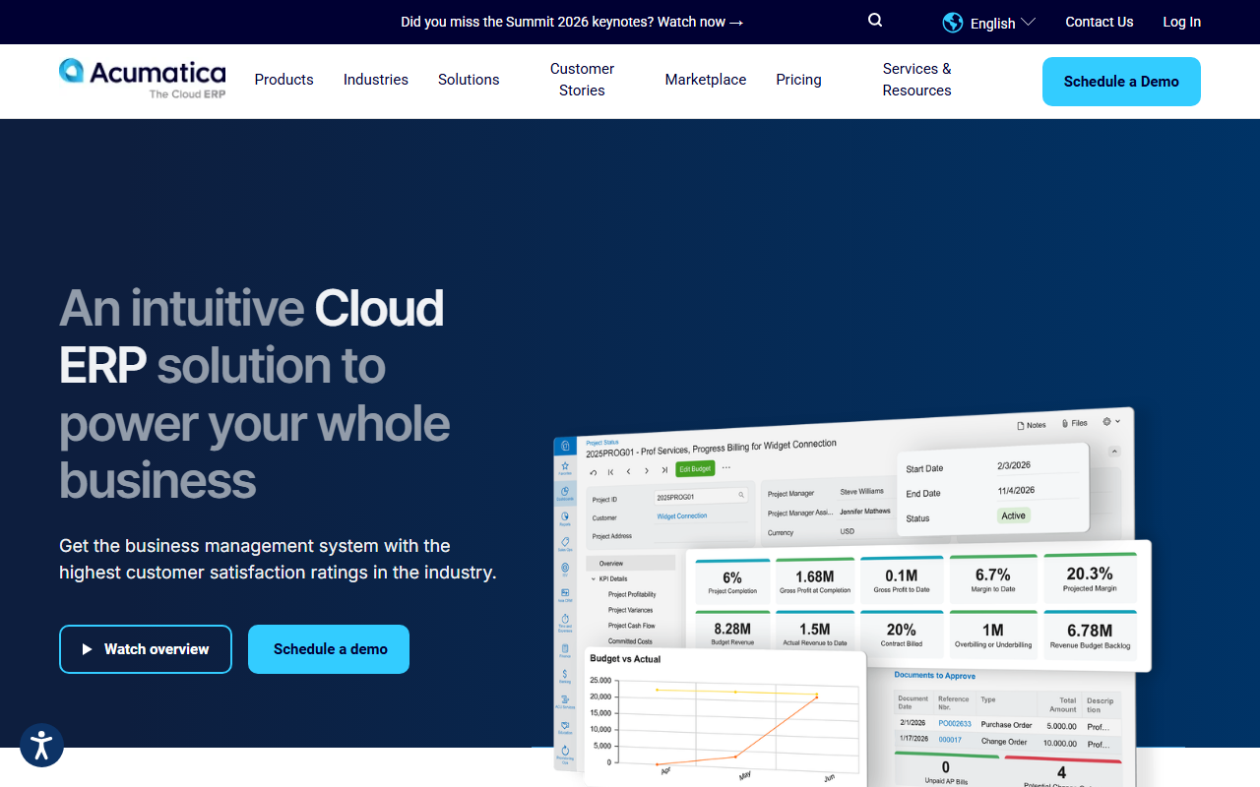The width and height of the screenshot is (1260, 787).
Task: Open the Summit 2026 keynotes banner link
Action: [572, 22]
